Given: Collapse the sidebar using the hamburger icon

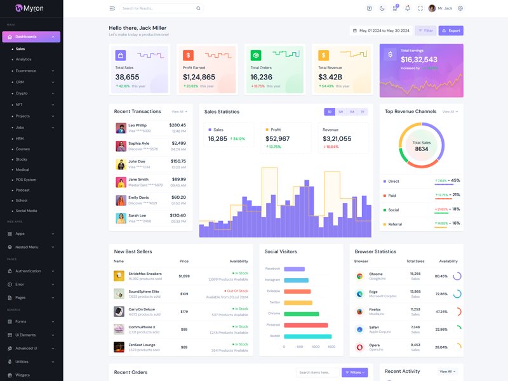Looking at the screenshot, I should 112,8.
